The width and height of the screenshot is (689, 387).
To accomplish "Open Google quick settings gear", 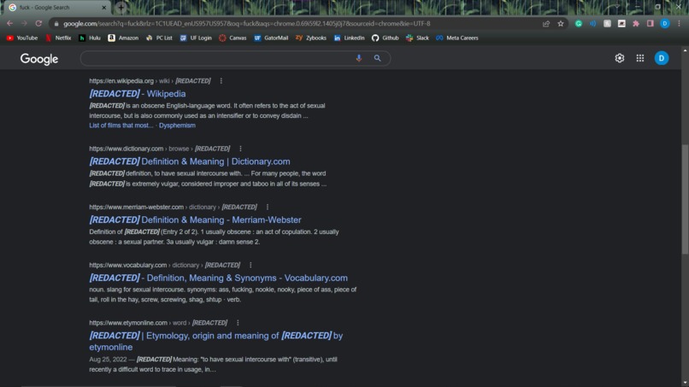I will coord(620,58).
